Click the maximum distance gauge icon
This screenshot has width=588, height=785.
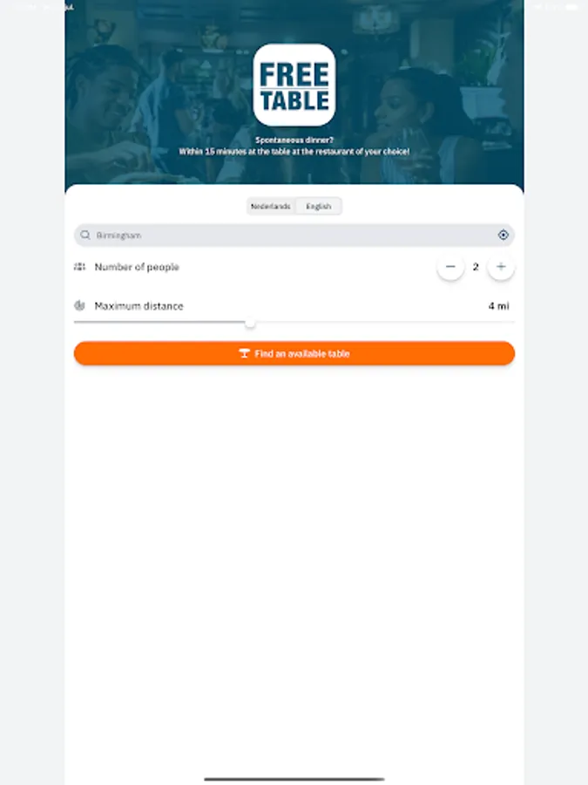tap(79, 305)
